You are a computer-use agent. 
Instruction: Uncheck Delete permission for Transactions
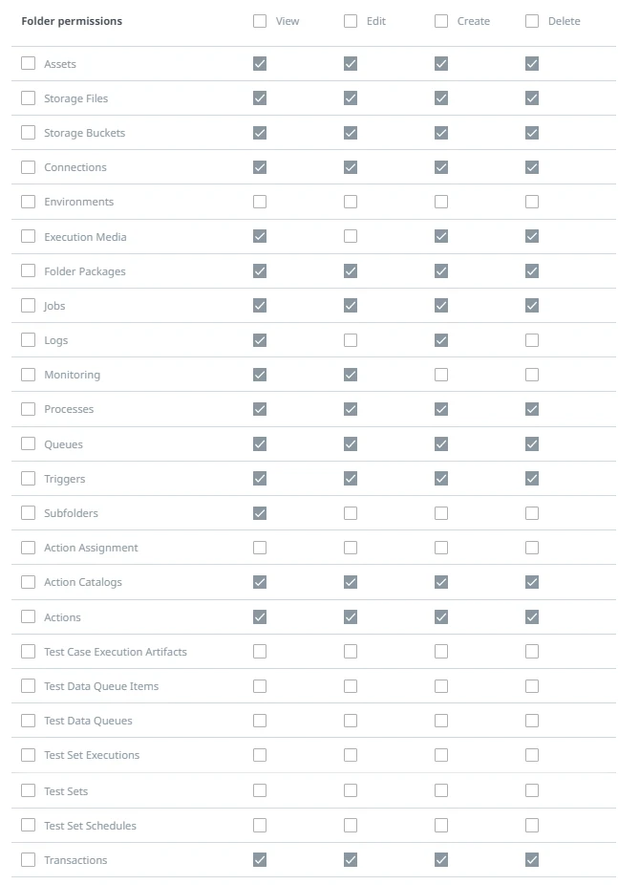pyautogui.click(x=532, y=859)
